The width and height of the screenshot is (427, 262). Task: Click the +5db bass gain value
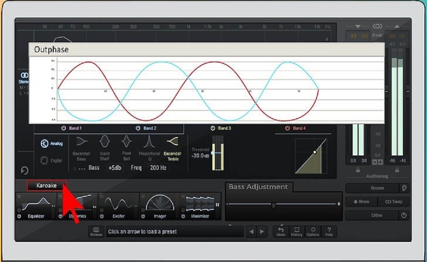(115, 168)
